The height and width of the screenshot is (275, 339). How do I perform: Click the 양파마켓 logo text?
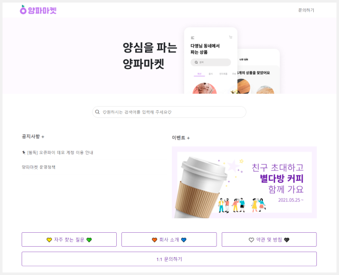click(x=42, y=10)
